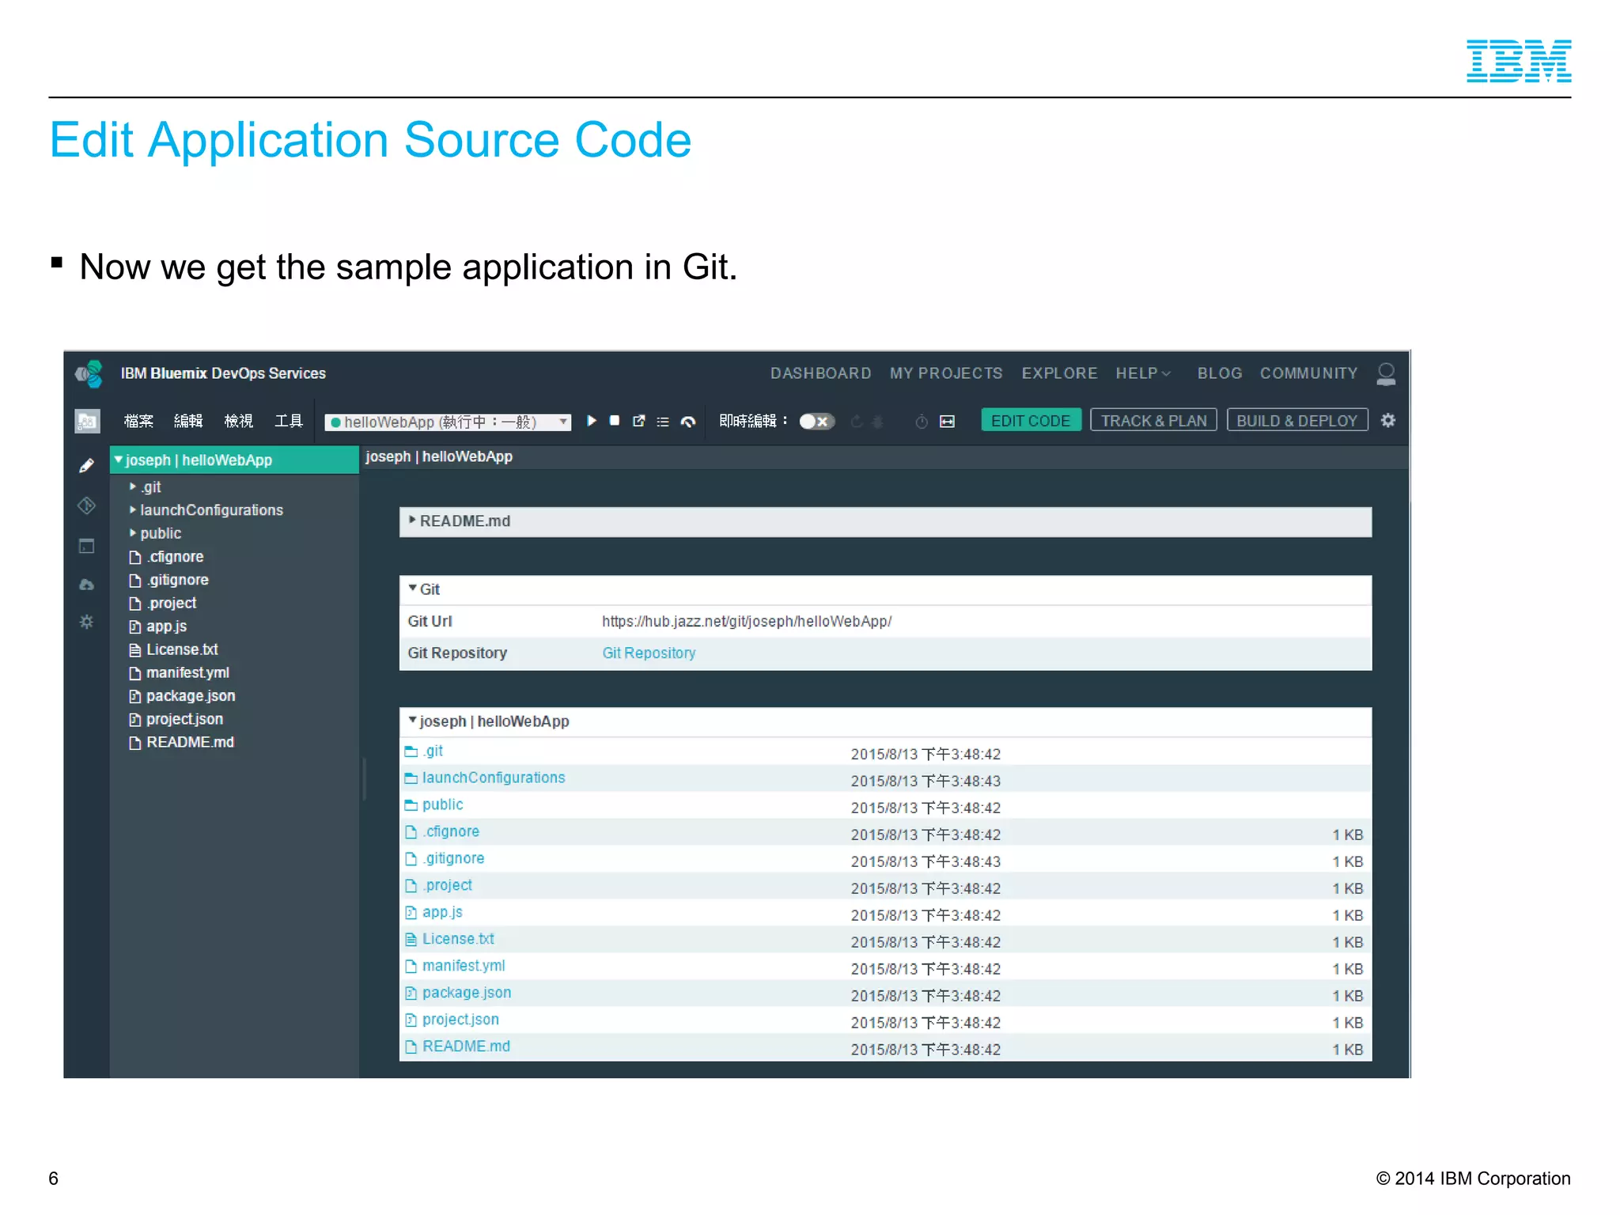Open the 工具 menu
This screenshot has height=1215, width=1620.
[288, 421]
